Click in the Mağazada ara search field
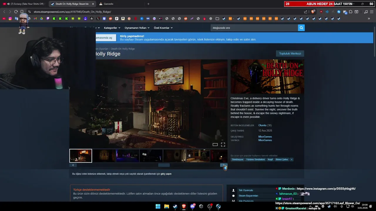 254,28
